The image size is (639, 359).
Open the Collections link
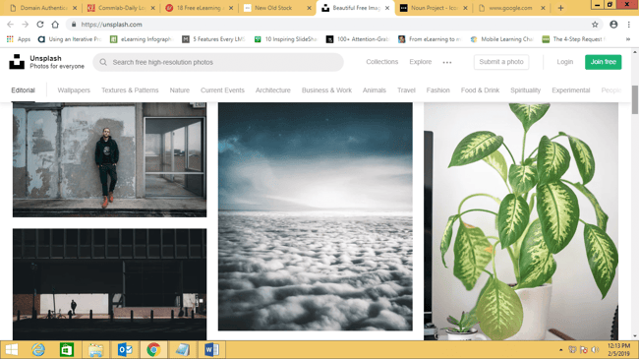click(x=381, y=62)
